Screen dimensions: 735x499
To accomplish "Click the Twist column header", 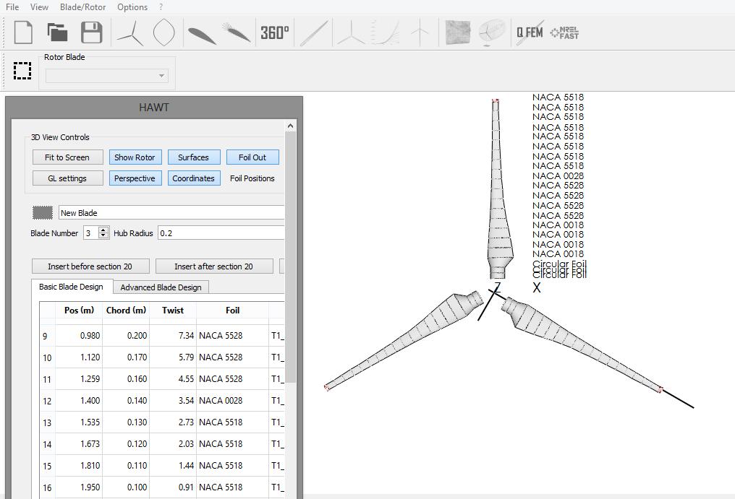I will click(173, 311).
